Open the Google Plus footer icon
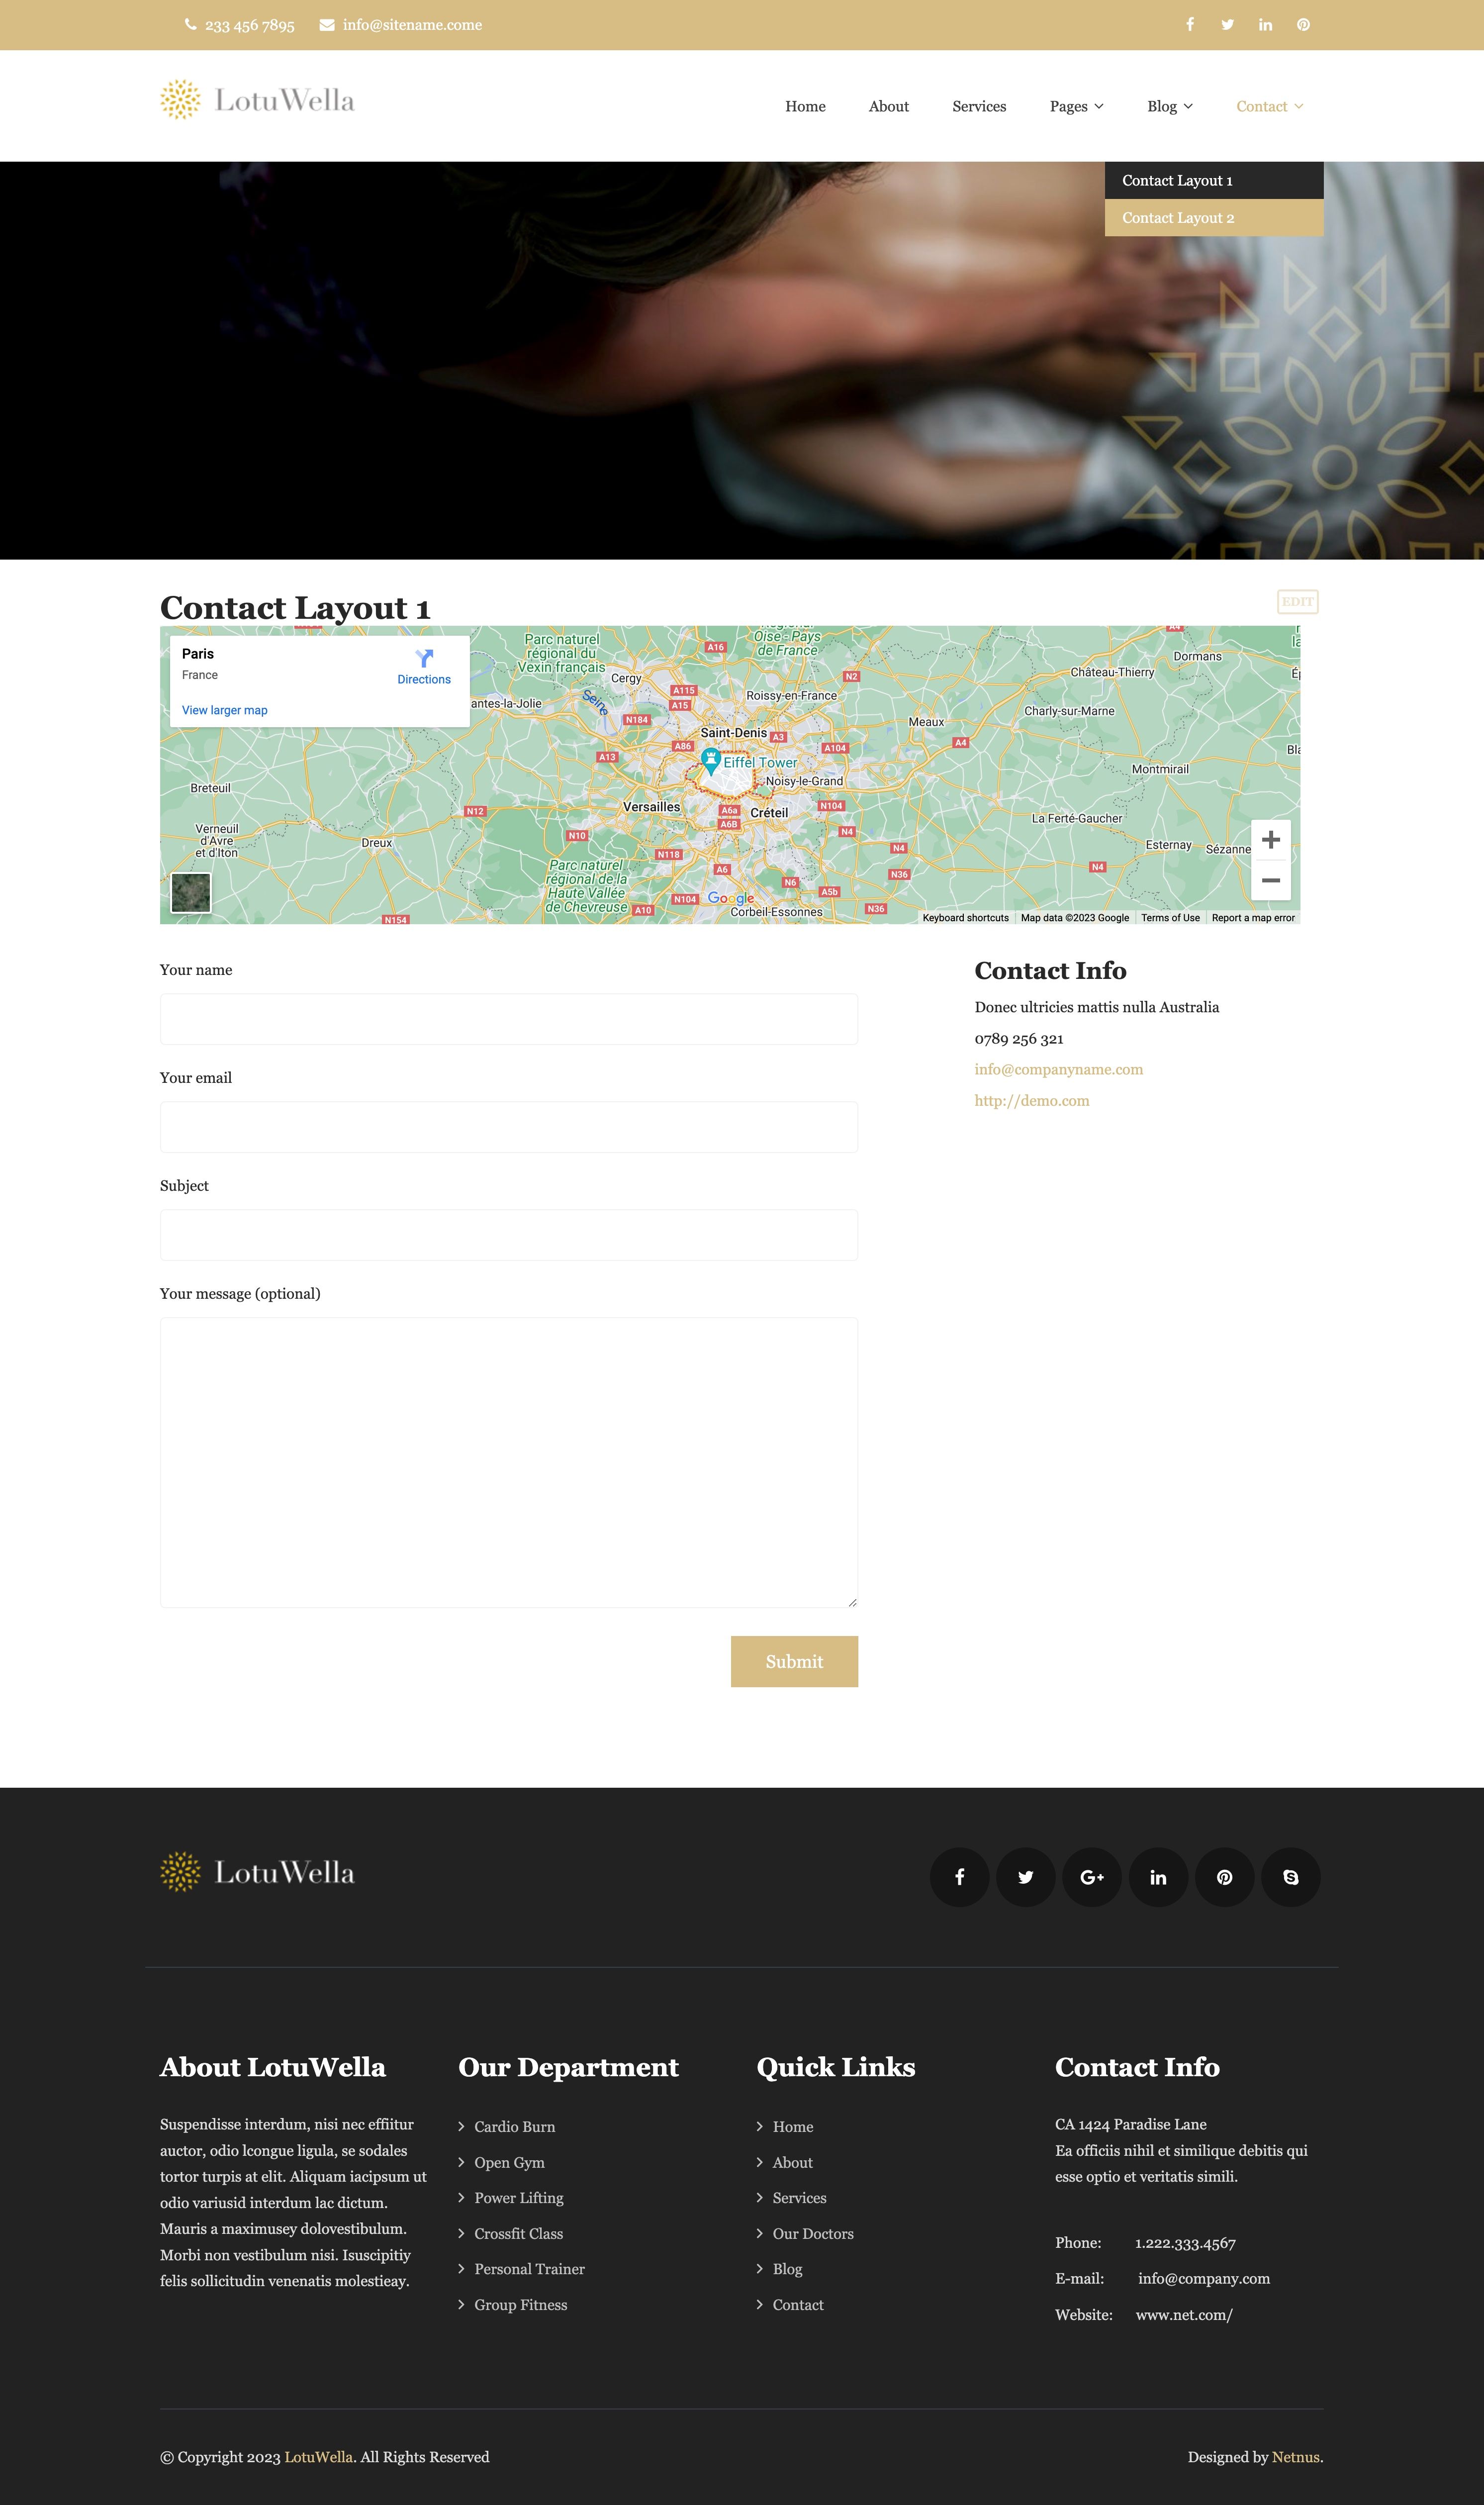This screenshot has width=1484, height=2505. [1092, 1877]
